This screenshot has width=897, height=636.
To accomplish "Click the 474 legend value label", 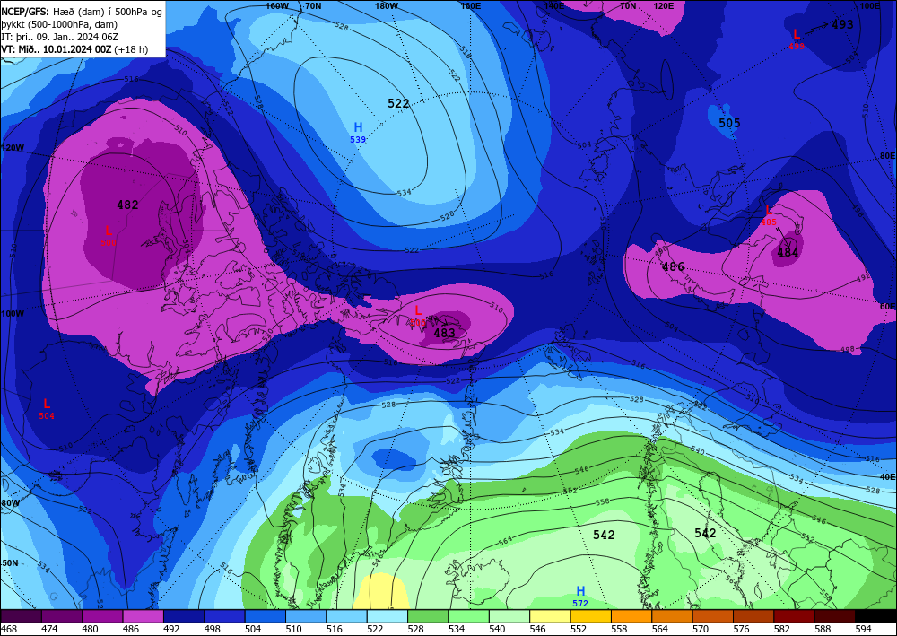I will 50,629.
